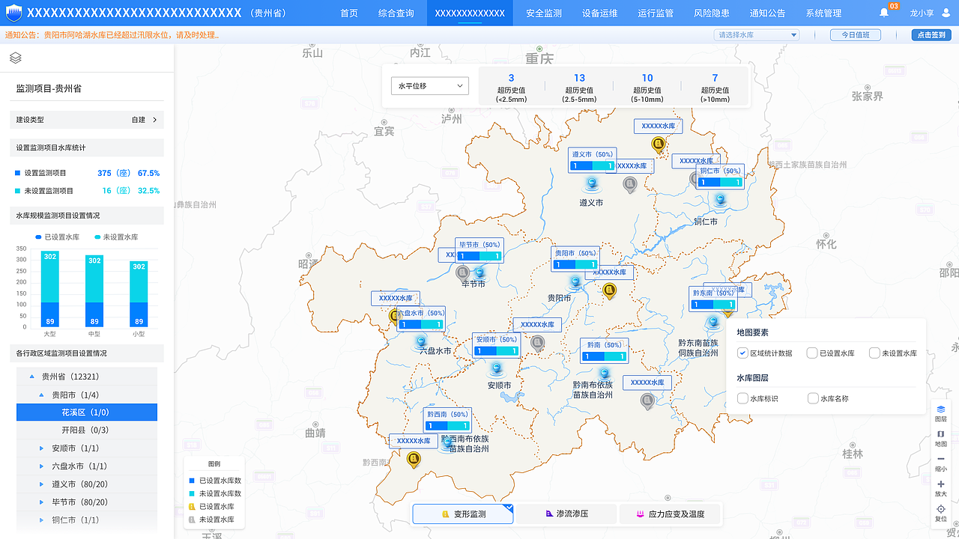The height and width of the screenshot is (539, 959).
Task: Go to the 首页 menu
Action: [349, 13]
